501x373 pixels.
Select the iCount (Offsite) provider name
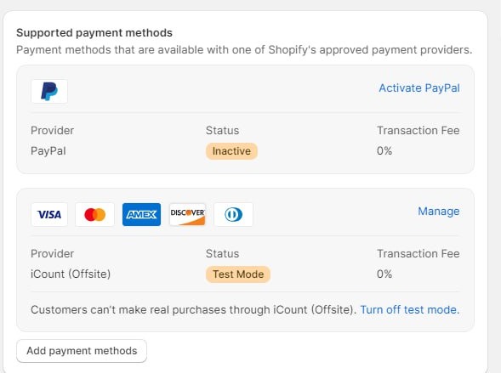71,274
